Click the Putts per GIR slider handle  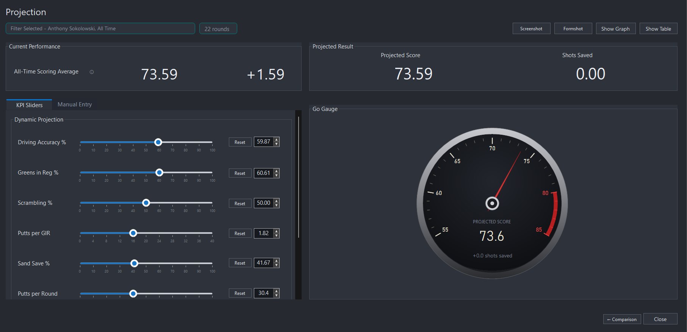click(133, 233)
